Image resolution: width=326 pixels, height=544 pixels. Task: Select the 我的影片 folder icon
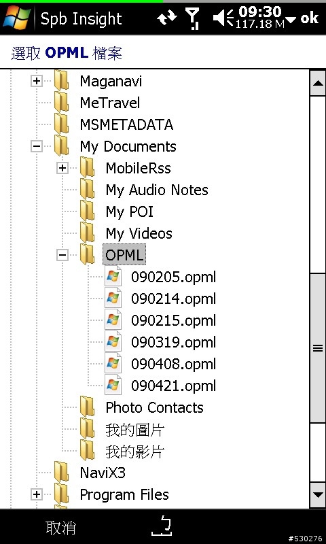click(87, 450)
